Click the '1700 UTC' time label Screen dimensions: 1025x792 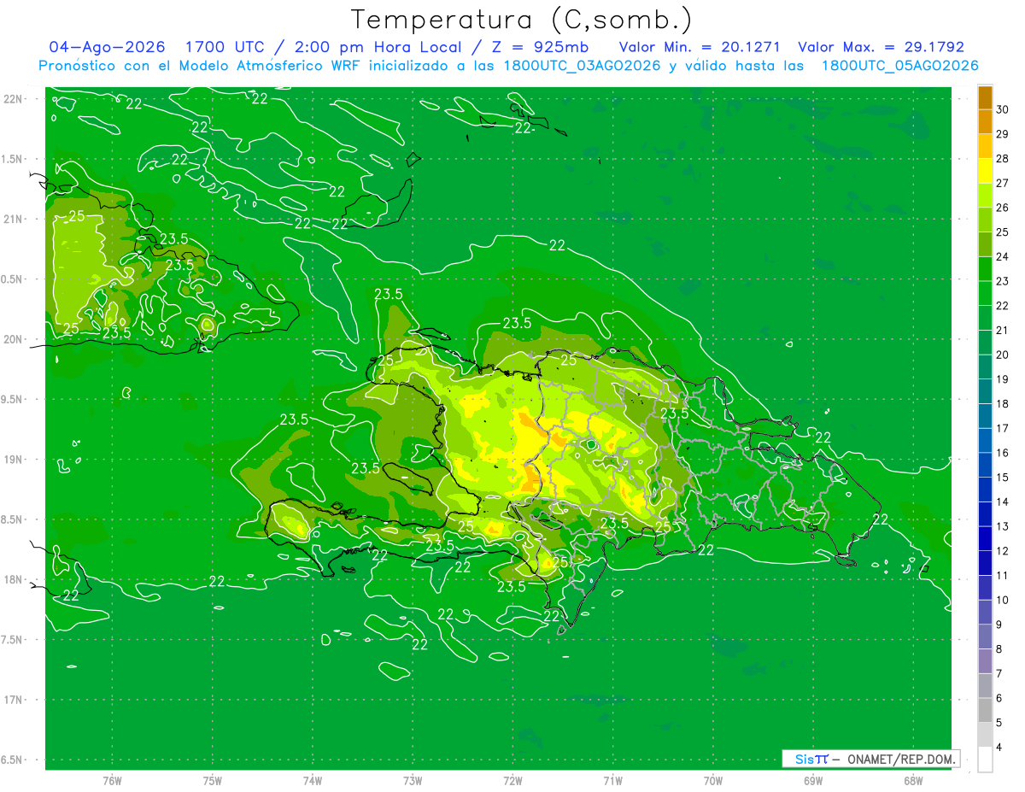pos(224,47)
